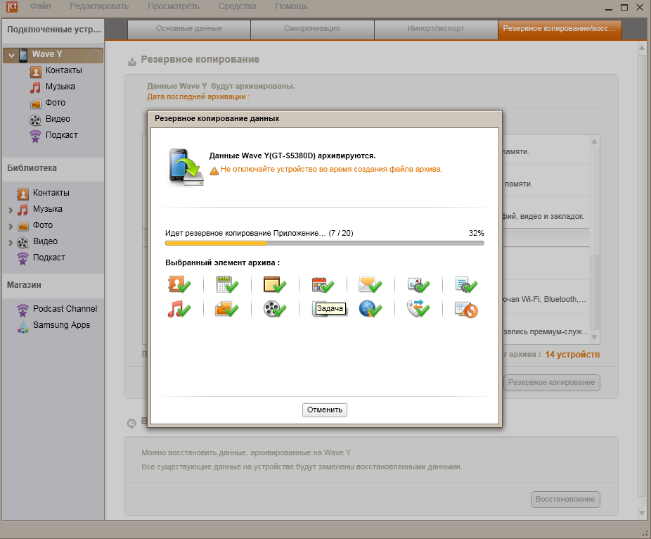Click the phone call log backup icon
This screenshot has width=651, height=539.
(x=418, y=309)
